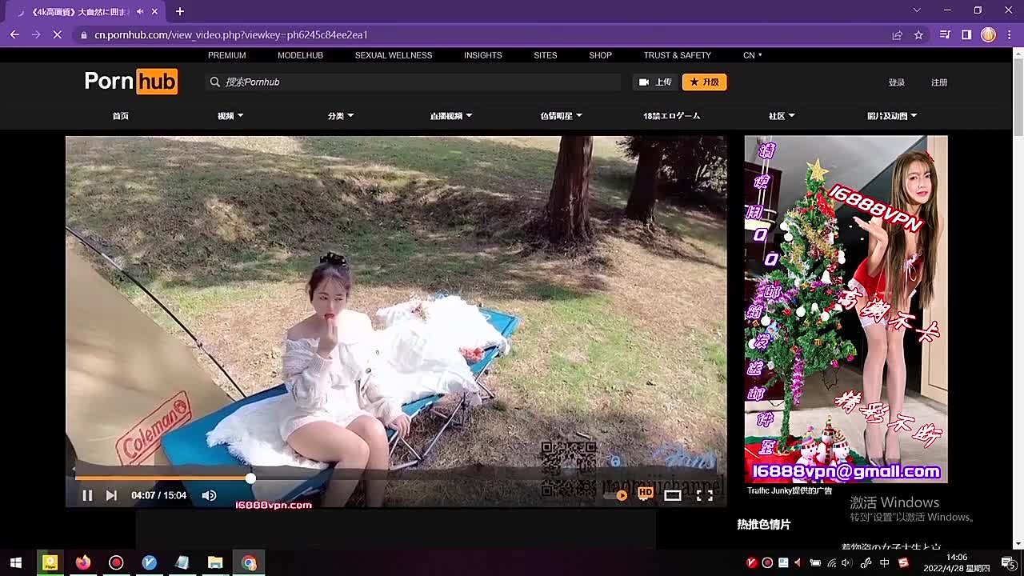Mute the tab via its speaker icon
This screenshot has height=576, width=1024.
[140, 11]
